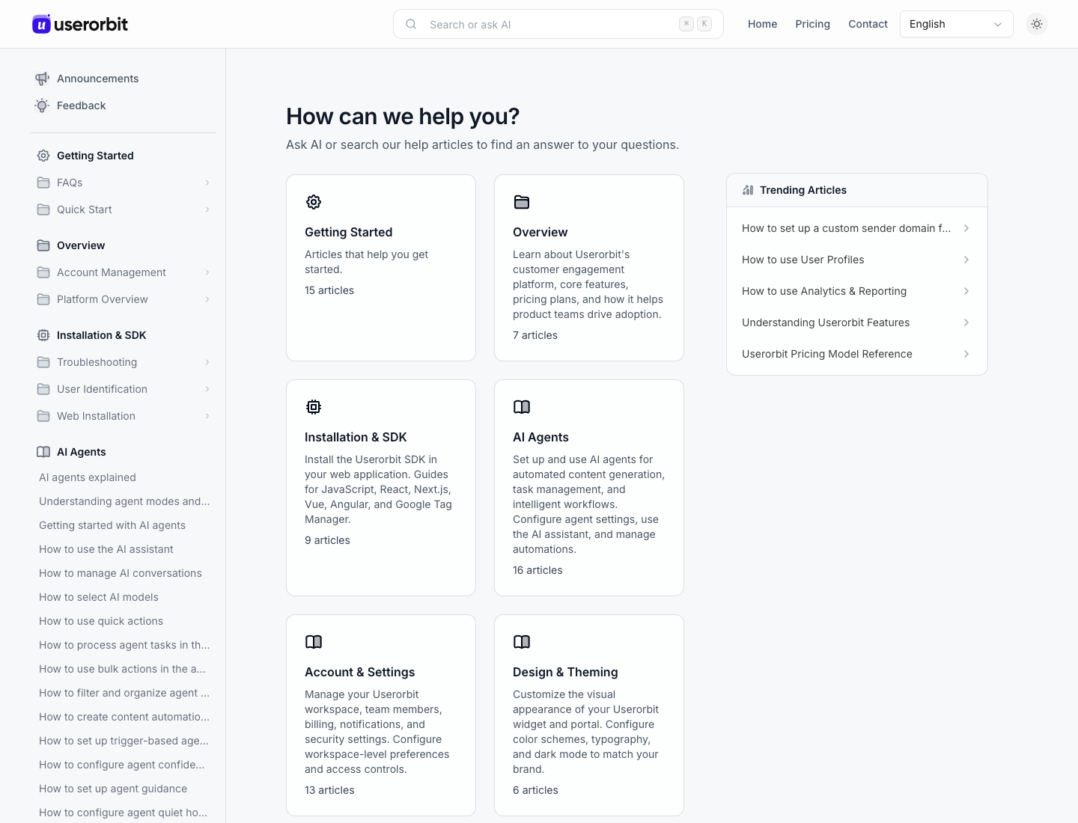Click the book icon on Account & Settings card
The image size is (1078, 823).
(314, 642)
